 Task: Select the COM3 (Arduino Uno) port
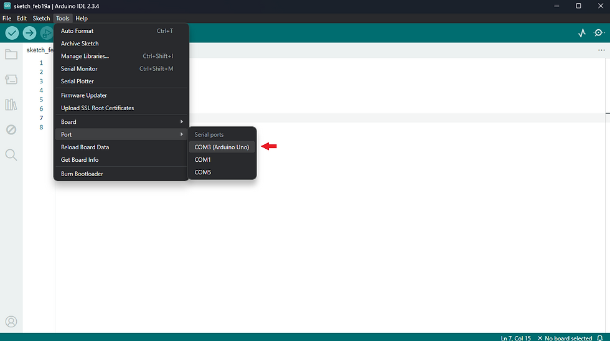click(222, 147)
